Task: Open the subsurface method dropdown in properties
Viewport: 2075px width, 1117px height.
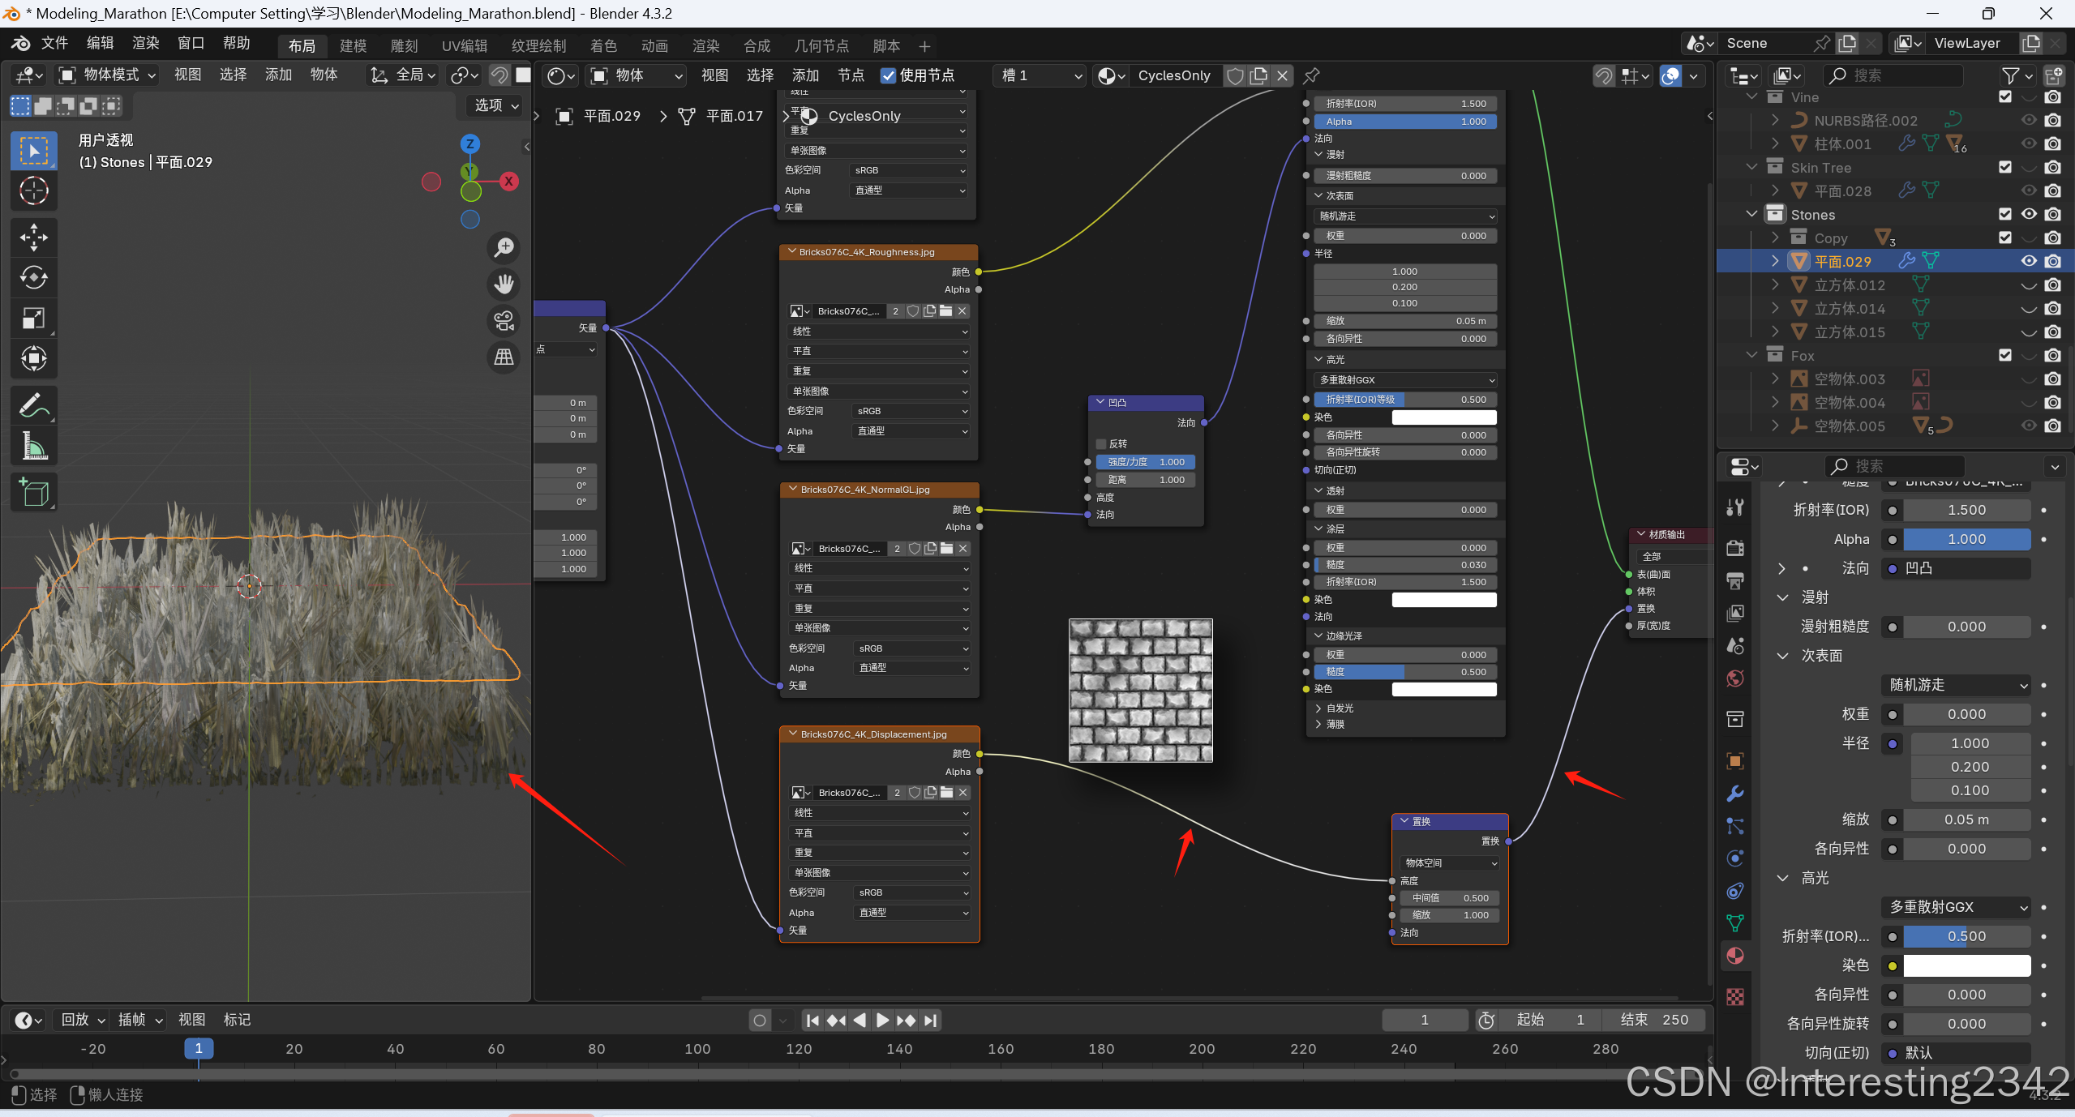Action: (x=1957, y=685)
